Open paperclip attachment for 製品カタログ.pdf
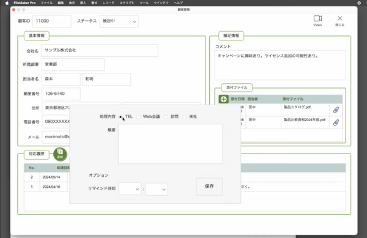This screenshot has height=238, width=367. 336,110
